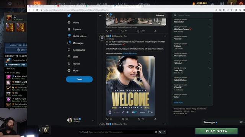The height and width of the screenshot is (137, 245).
Task: Open trend #ChatGPT
Action: pos(178,87)
